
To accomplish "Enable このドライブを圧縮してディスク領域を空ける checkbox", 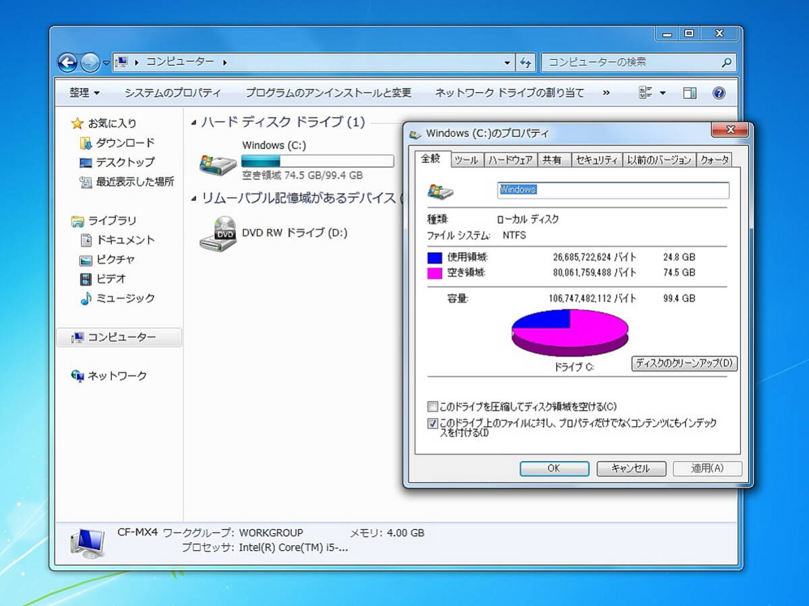I will pos(433,406).
